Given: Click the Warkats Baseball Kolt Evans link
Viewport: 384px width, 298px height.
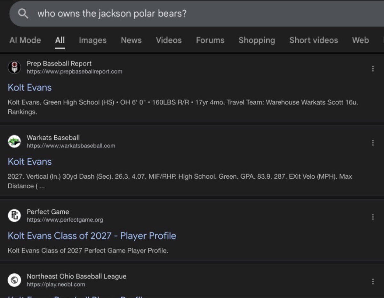Looking at the screenshot, I should point(29,161).
